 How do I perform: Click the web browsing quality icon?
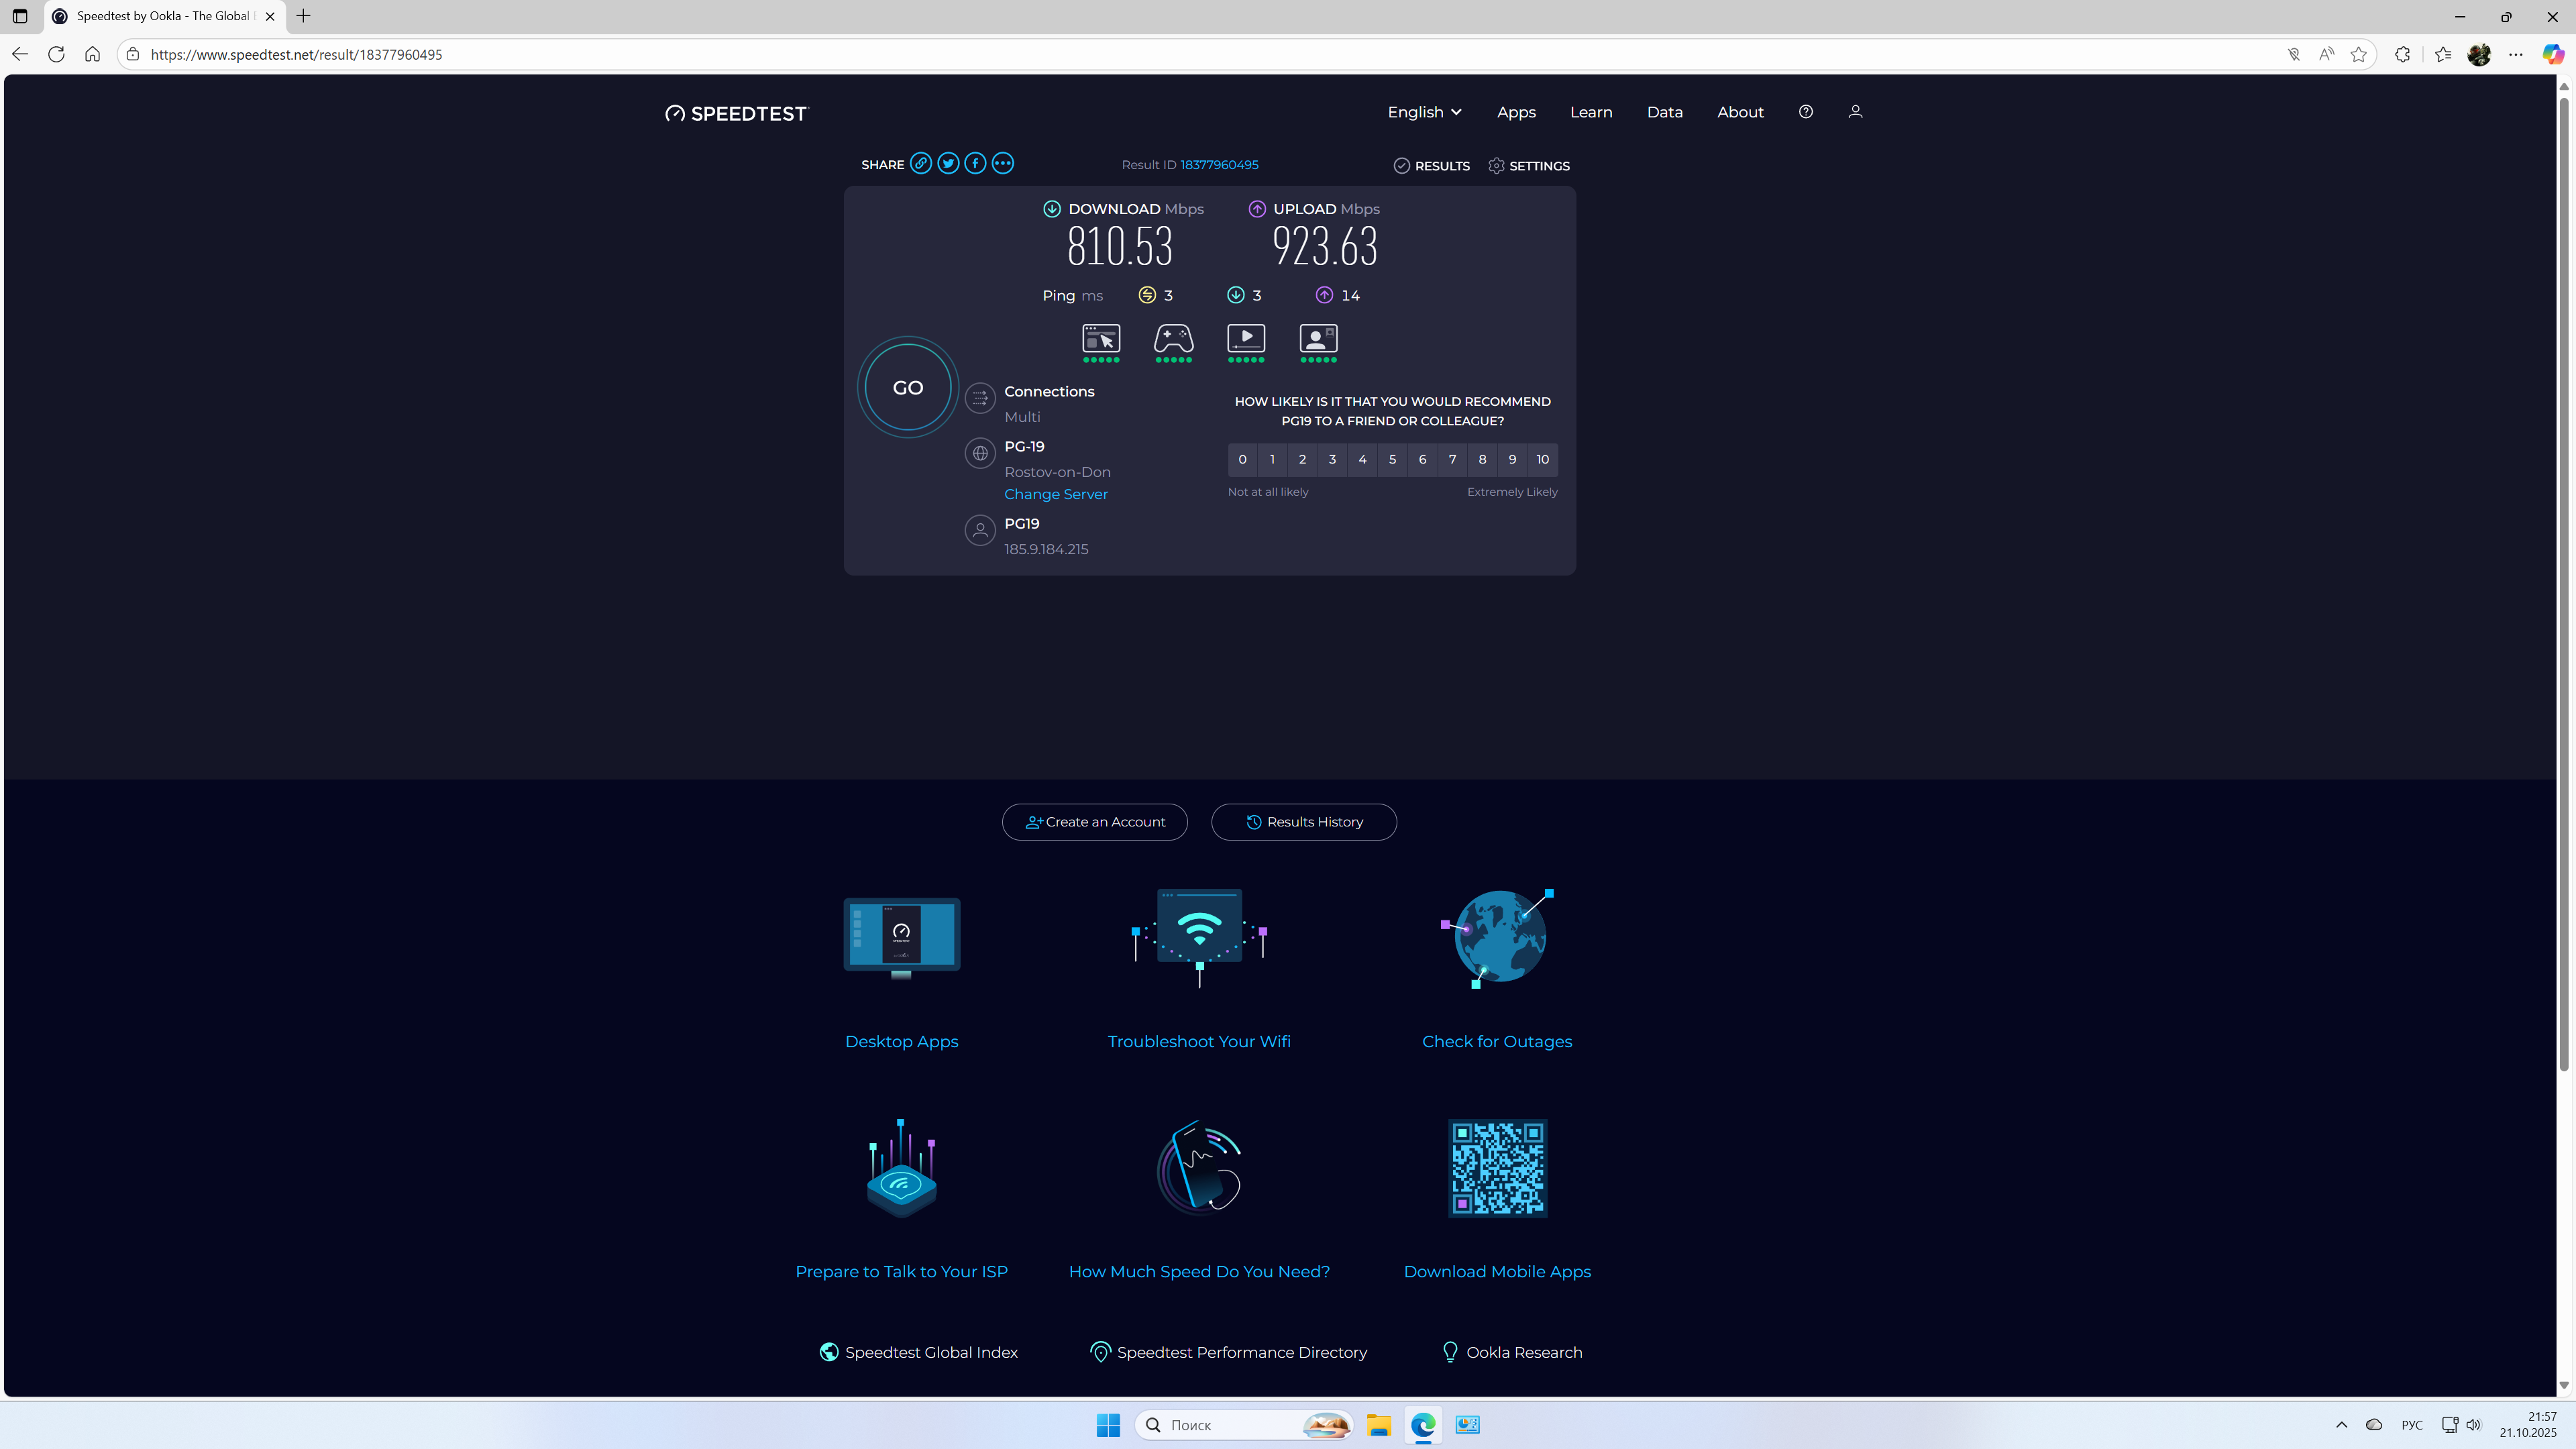[x=1101, y=338]
